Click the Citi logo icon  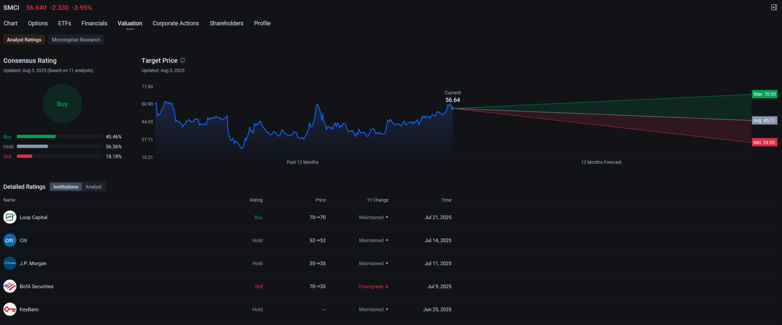[x=10, y=240]
